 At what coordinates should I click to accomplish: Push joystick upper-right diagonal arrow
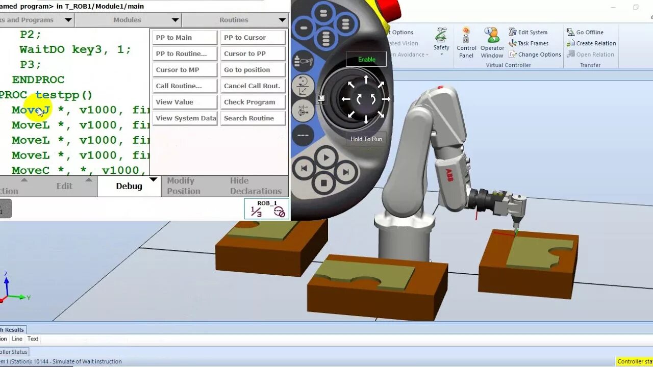pyautogui.click(x=380, y=85)
